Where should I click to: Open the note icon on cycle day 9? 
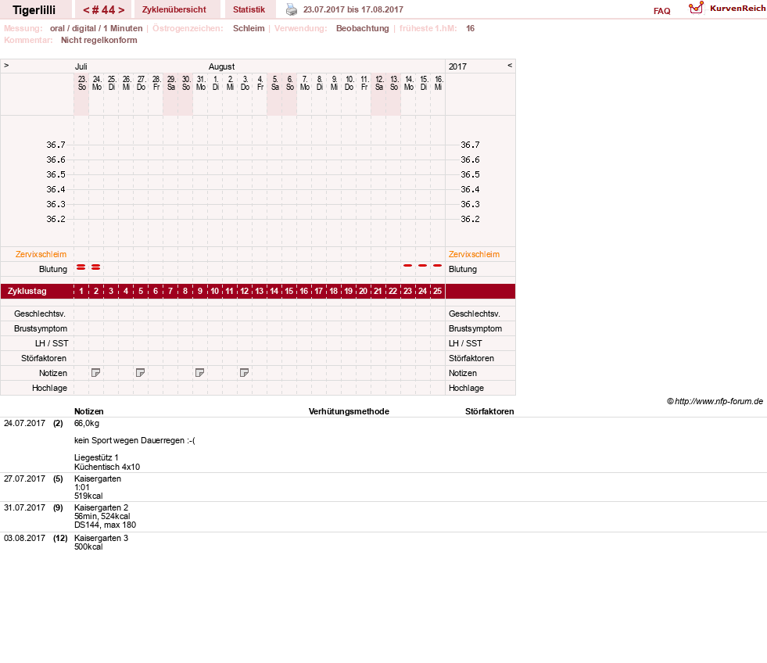[x=199, y=373]
